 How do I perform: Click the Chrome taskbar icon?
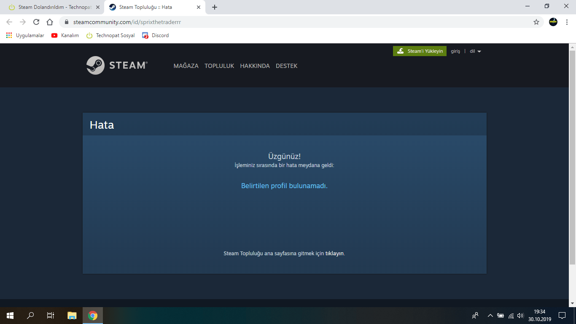[x=93, y=316]
